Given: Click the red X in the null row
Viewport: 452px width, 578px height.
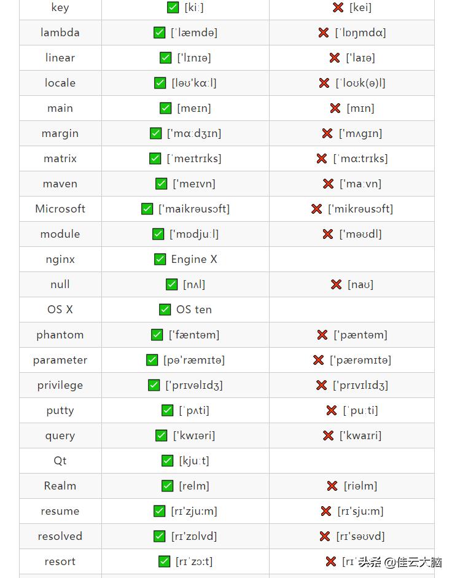Looking at the screenshot, I should [x=336, y=284].
